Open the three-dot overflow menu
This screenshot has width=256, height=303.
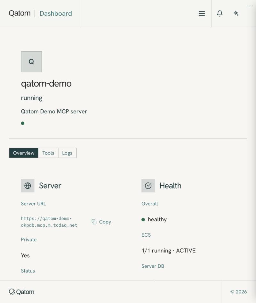point(250,6)
